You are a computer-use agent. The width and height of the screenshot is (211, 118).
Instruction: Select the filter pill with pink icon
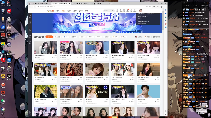coord(123,37)
